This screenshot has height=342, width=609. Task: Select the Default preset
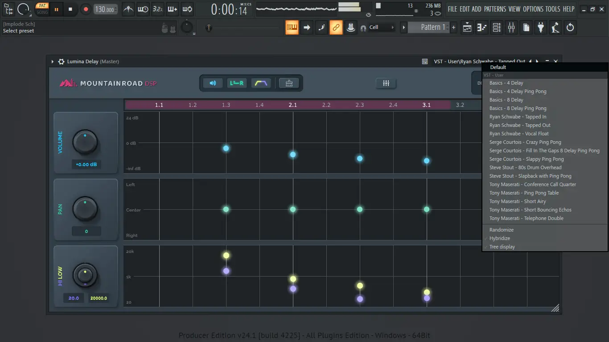tap(545, 67)
